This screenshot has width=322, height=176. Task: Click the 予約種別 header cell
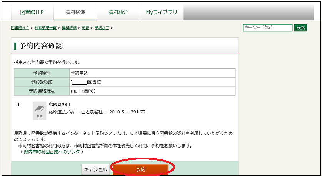click(42, 73)
